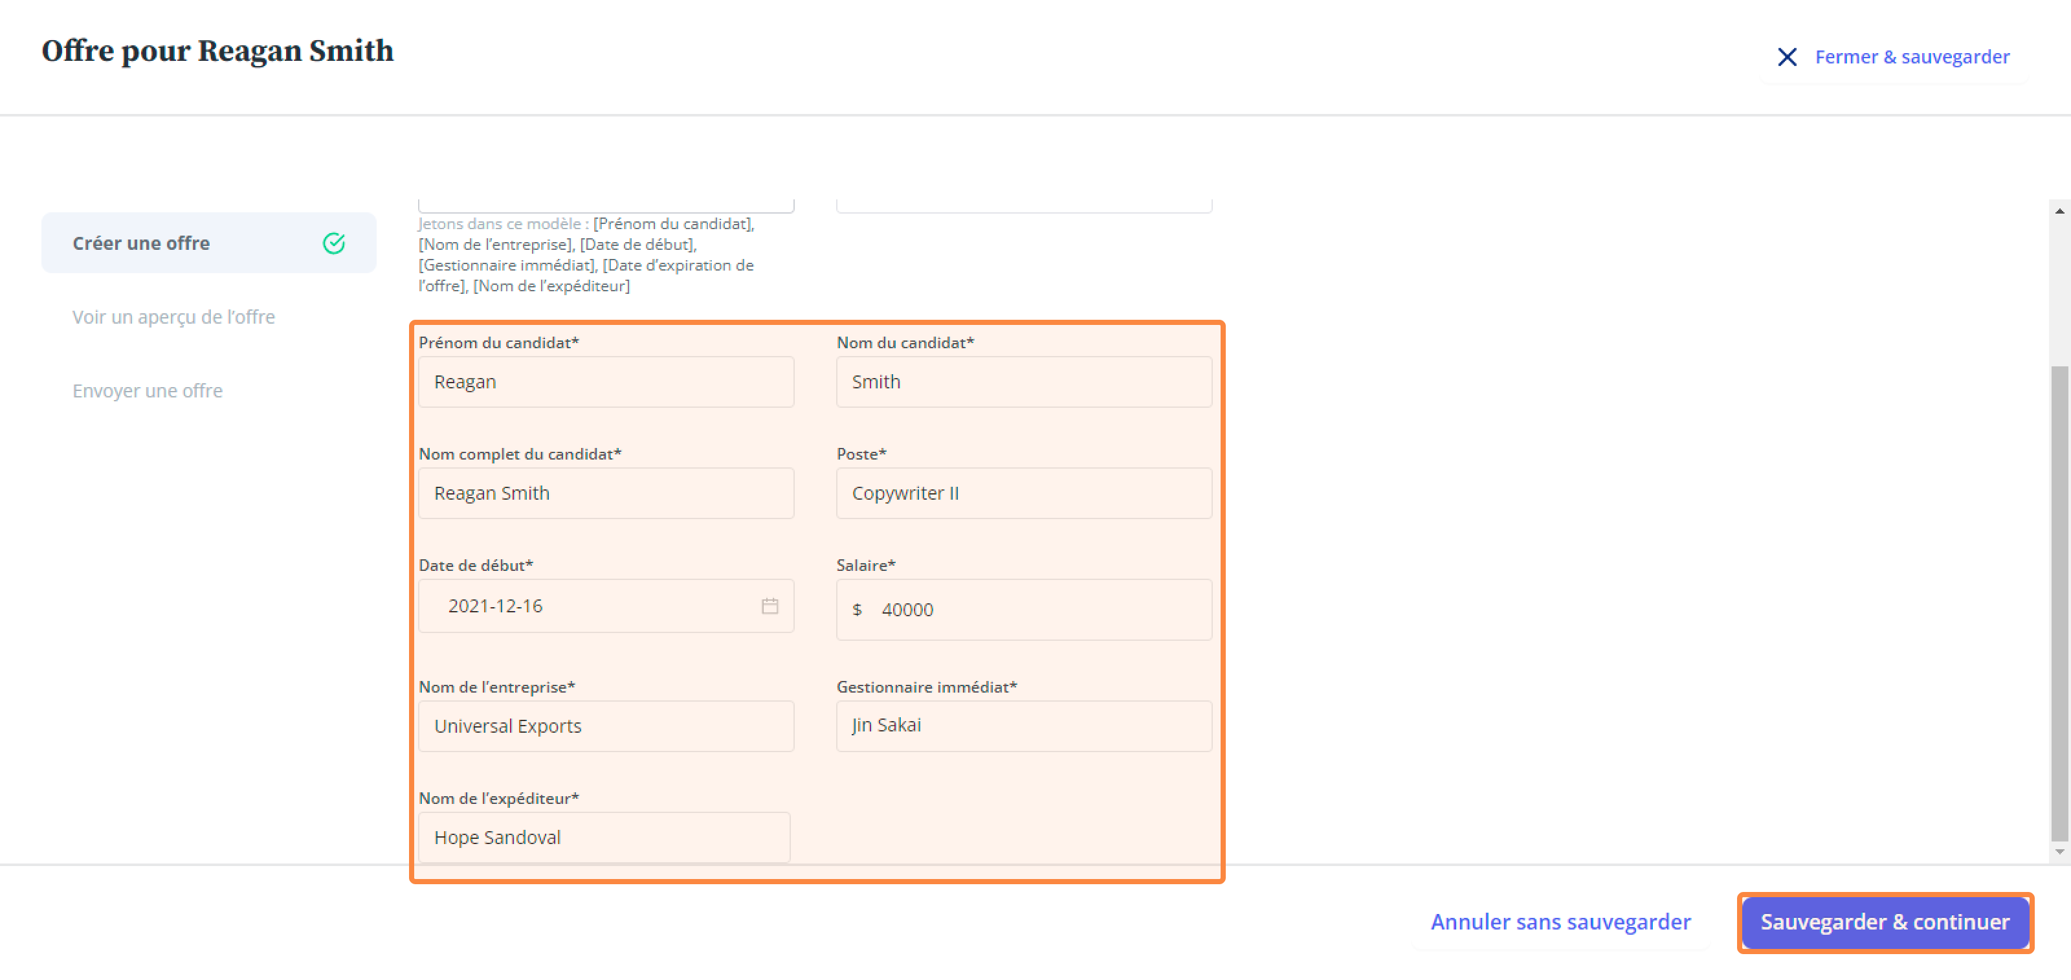2071x980 pixels.
Task: Edit the Nom de l'entreprise field
Action: 606,727
